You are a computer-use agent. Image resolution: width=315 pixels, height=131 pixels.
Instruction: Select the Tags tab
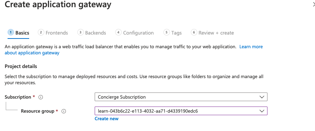click(172, 33)
